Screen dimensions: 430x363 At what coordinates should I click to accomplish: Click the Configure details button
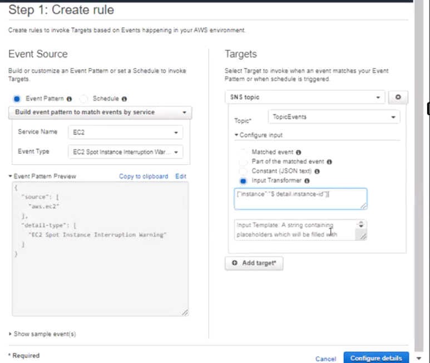tap(376, 358)
